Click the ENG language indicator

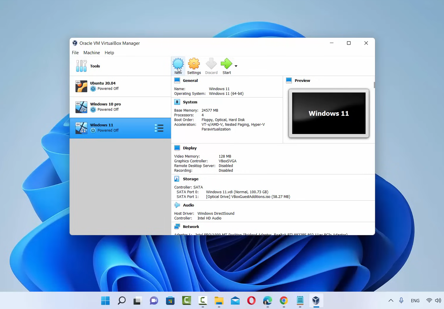click(415, 300)
